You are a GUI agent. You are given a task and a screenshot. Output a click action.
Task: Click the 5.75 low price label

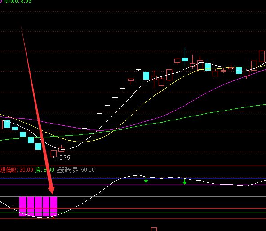(65, 158)
